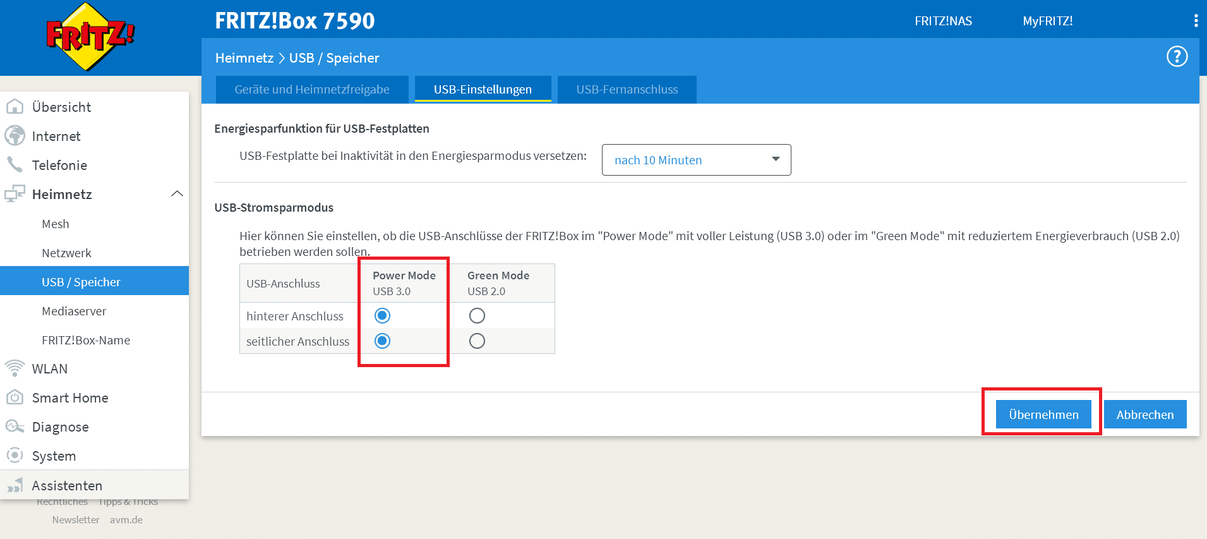Switch to USB-Fernanschluss tab
1207x539 pixels.
pos(627,89)
